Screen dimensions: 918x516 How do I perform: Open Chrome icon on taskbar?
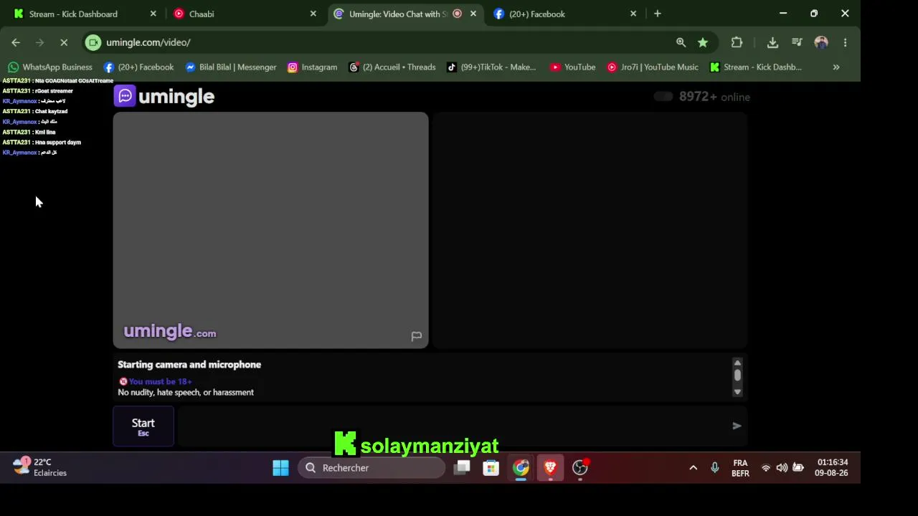click(521, 468)
